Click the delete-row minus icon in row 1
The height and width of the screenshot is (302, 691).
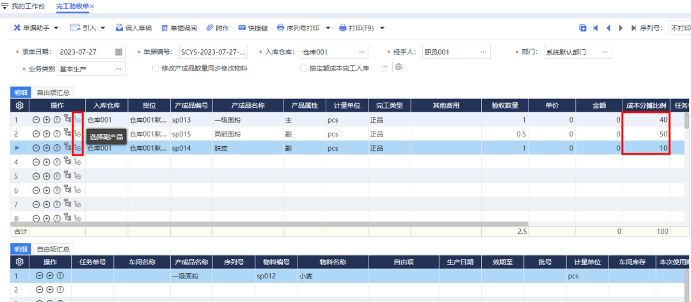(36, 119)
